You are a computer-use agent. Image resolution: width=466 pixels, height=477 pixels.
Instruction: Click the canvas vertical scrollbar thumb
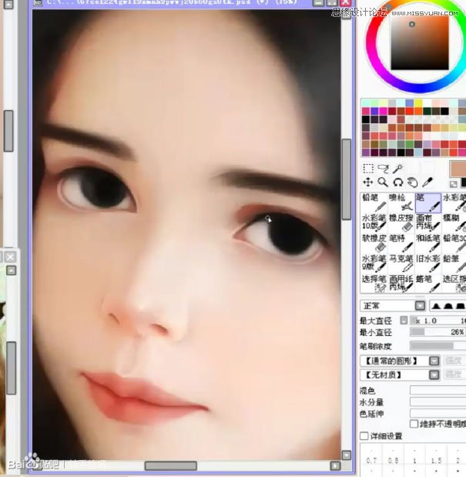[347, 179]
